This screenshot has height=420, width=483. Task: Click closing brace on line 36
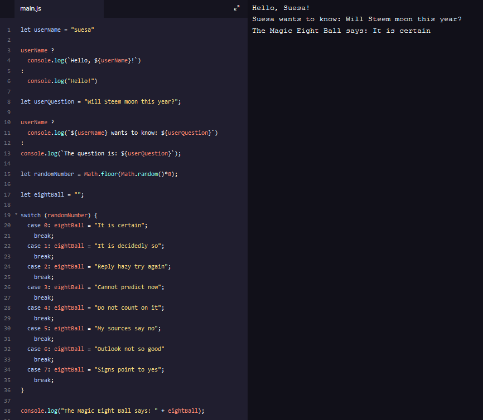pos(22,390)
